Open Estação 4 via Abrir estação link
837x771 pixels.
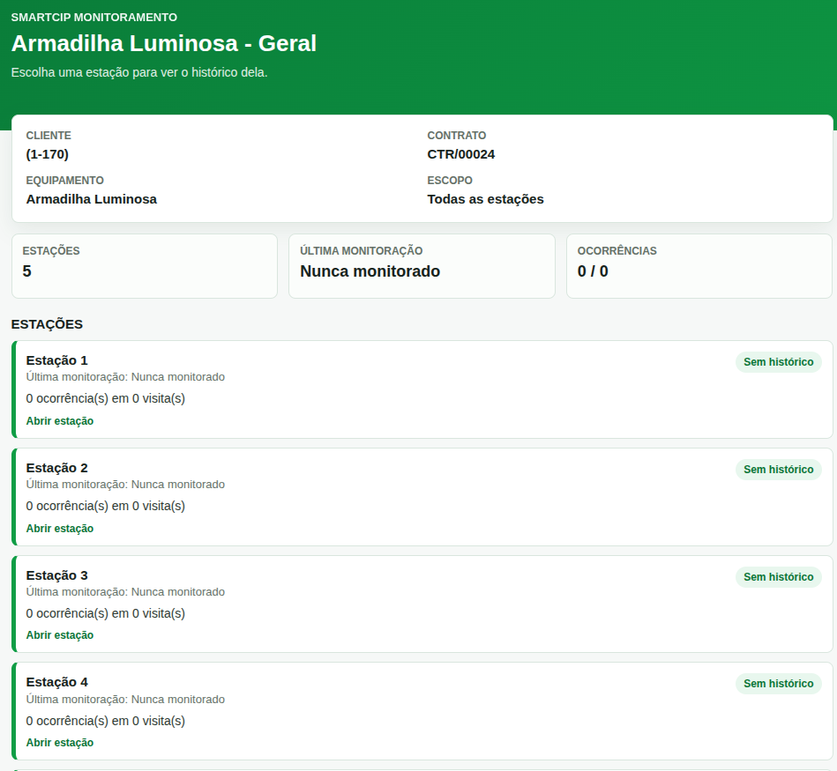click(60, 742)
